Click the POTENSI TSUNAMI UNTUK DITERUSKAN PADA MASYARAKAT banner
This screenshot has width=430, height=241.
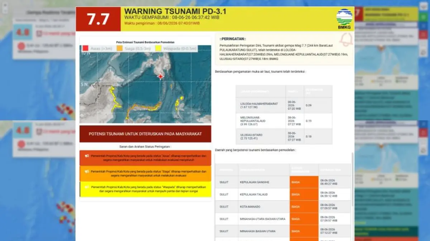[145, 134]
